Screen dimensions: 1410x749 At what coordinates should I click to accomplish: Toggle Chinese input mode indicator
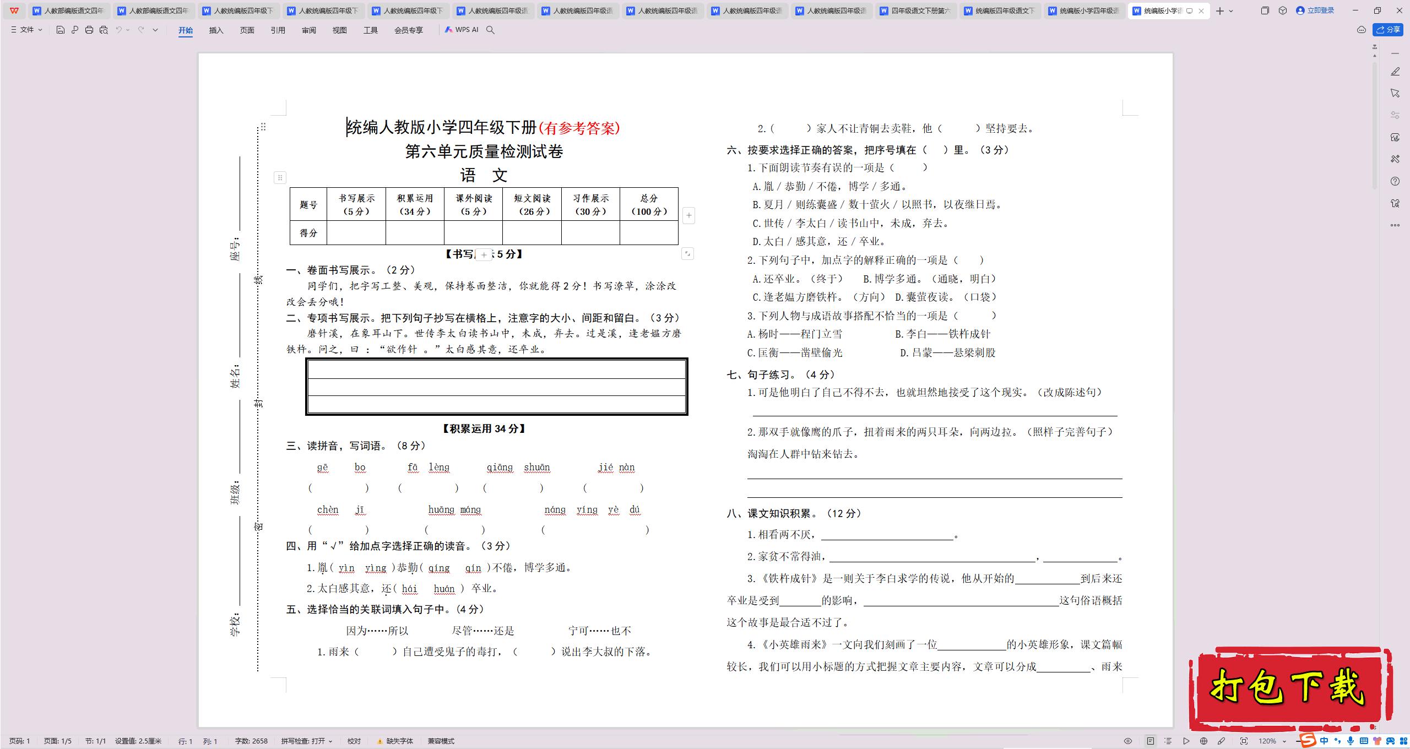1324,741
